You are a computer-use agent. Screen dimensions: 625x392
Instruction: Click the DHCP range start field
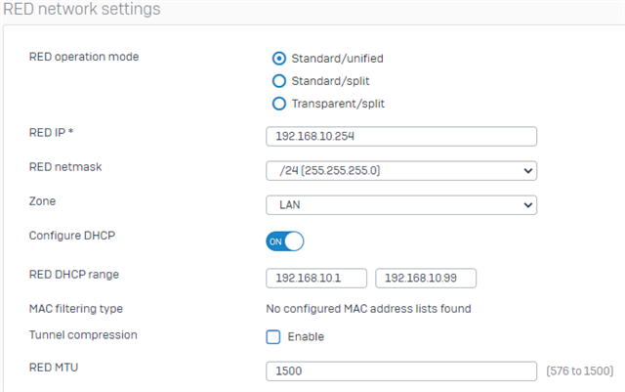316,279
